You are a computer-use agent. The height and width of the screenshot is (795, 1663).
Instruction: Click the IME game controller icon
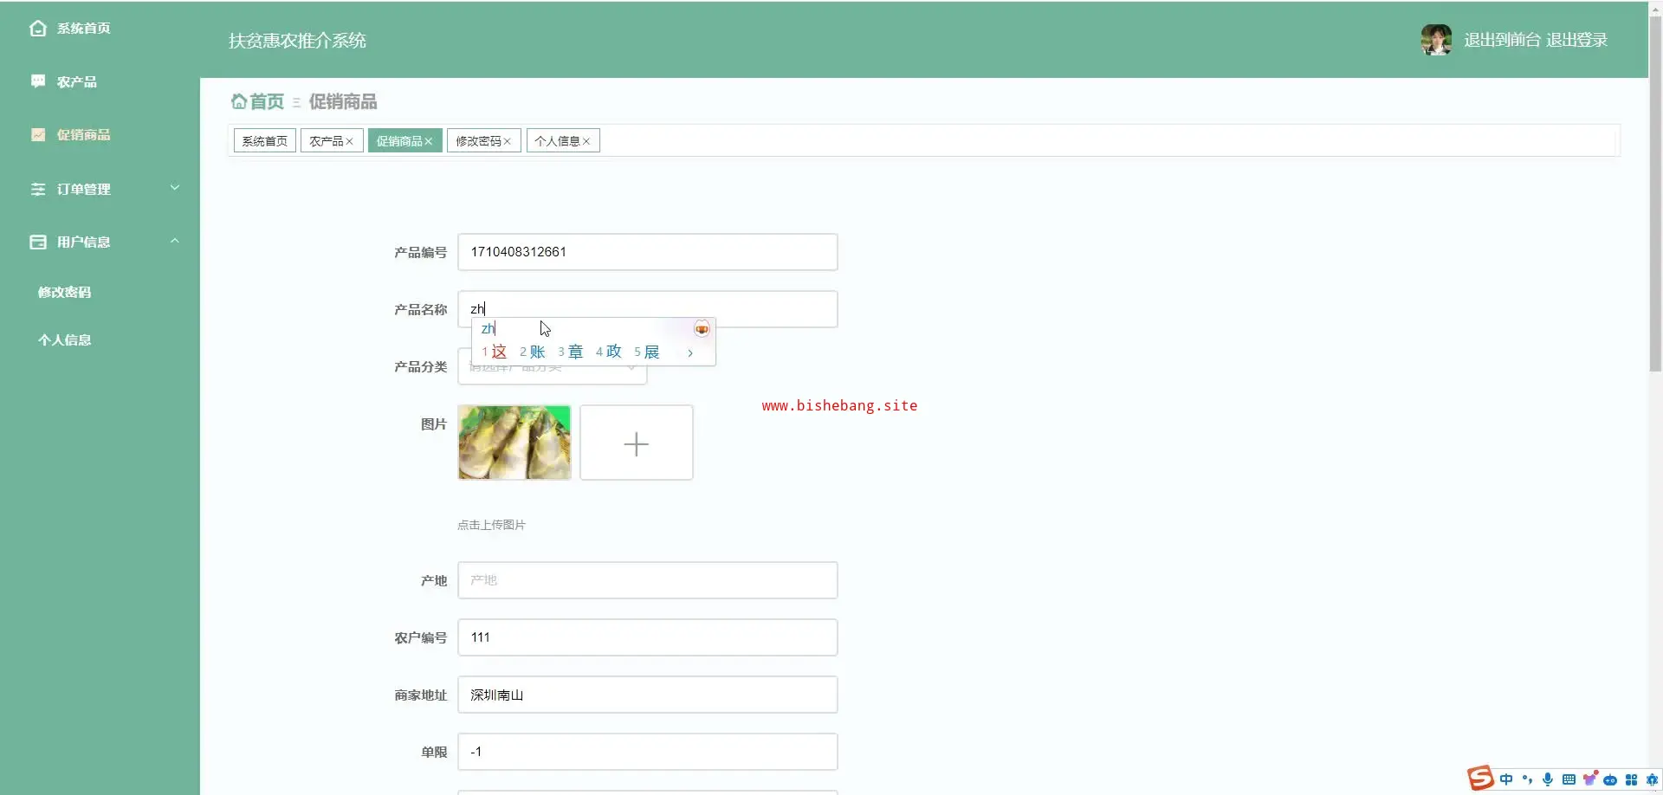point(1610,779)
